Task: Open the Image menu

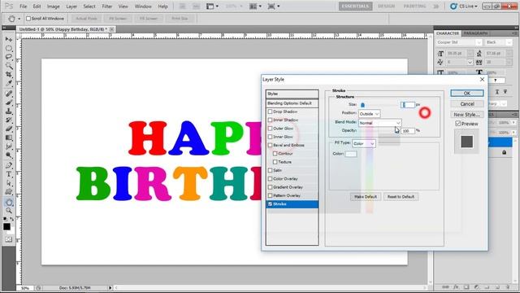Action: click(53, 7)
